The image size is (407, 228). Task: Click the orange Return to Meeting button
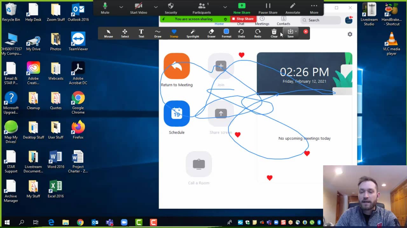pyautogui.click(x=177, y=66)
